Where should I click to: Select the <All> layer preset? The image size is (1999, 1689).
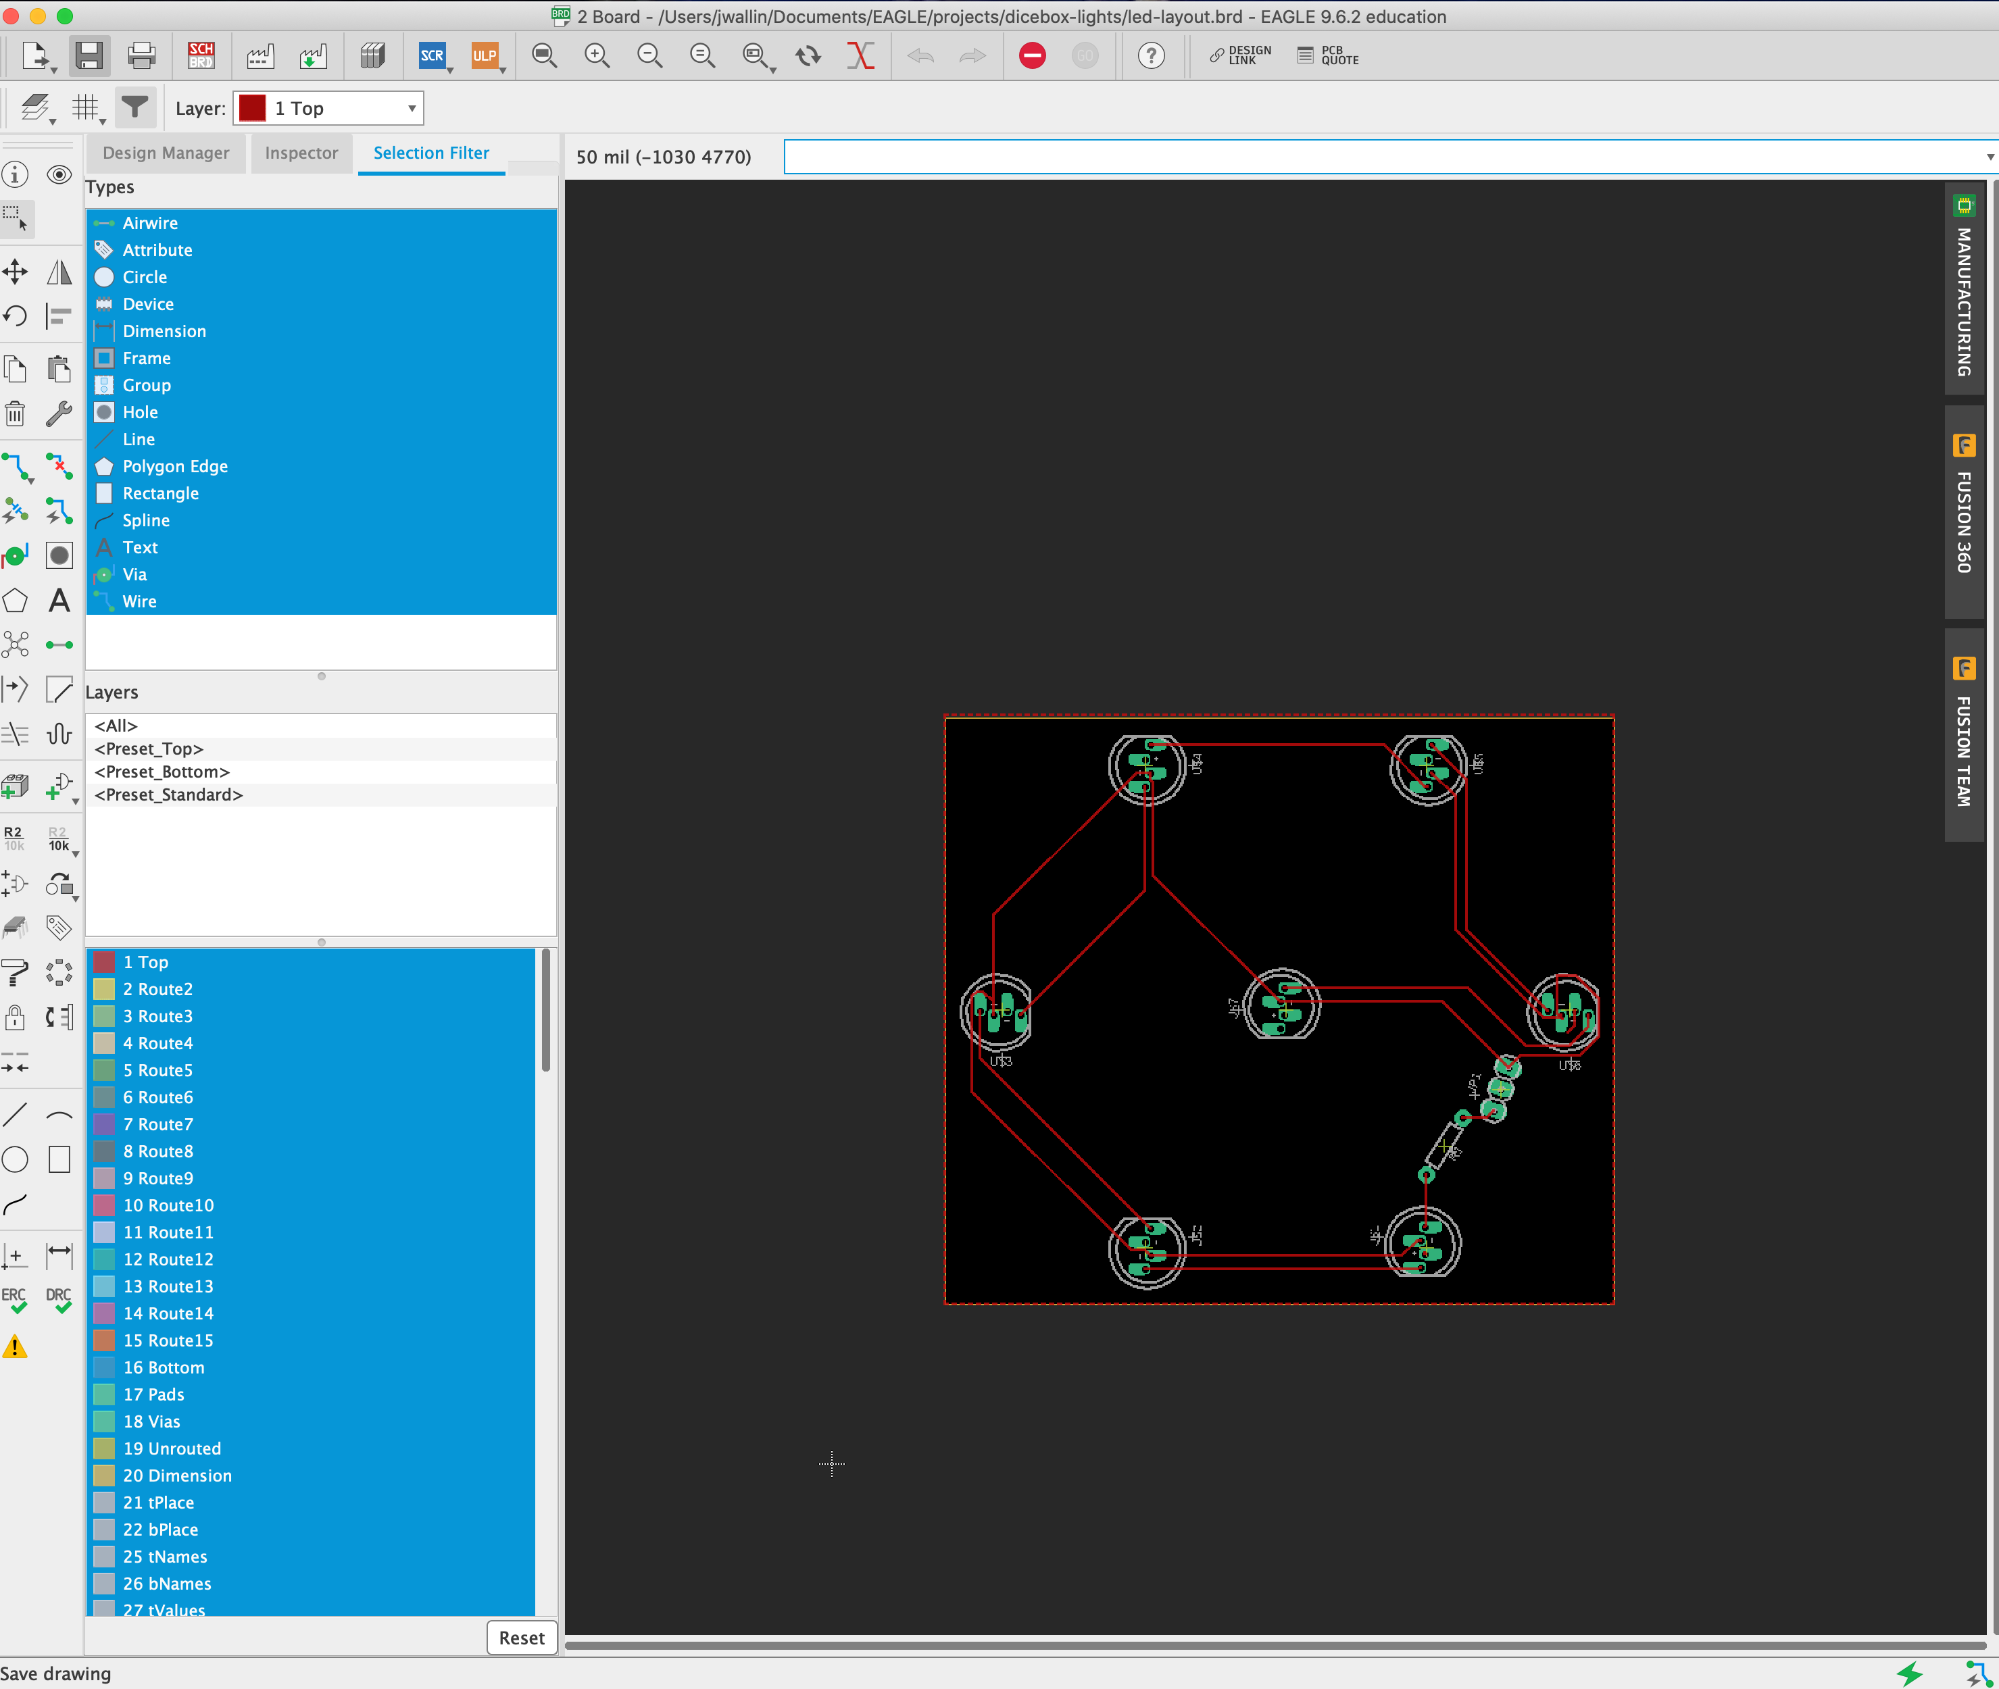click(x=321, y=726)
